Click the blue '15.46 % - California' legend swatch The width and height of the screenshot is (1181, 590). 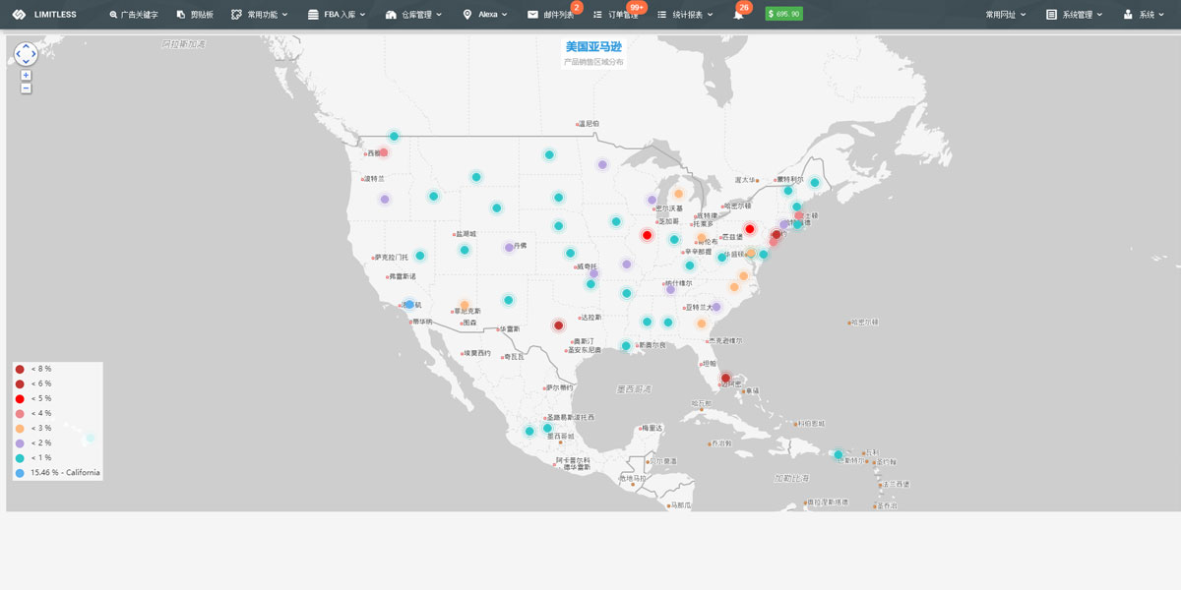(20, 472)
